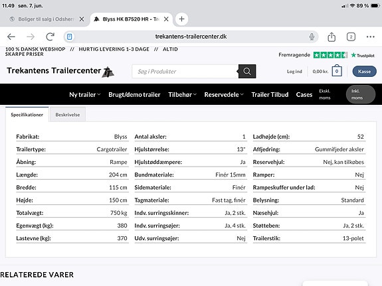This screenshot has height=286, width=382.
Task: Open the Trustpilot star rating
Action: tap(330, 55)
